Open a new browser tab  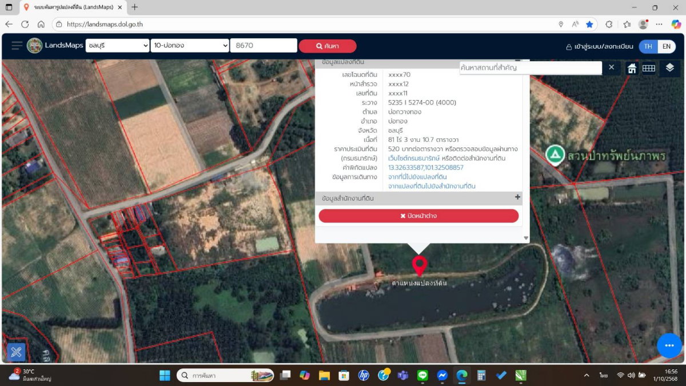[134, 7]
